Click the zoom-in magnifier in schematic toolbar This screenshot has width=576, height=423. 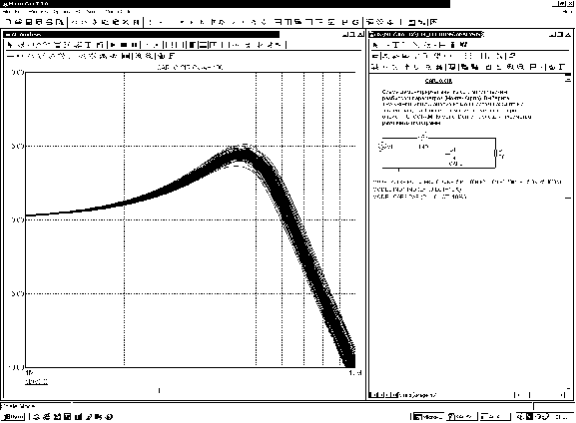pyautogui.click(x=510, y=67)
